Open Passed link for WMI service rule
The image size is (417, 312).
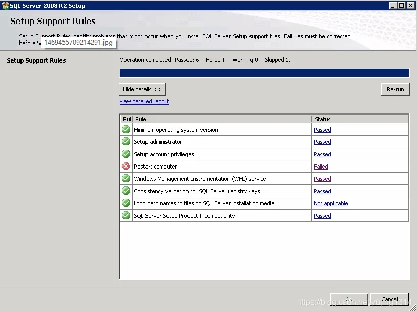[322, 179]
